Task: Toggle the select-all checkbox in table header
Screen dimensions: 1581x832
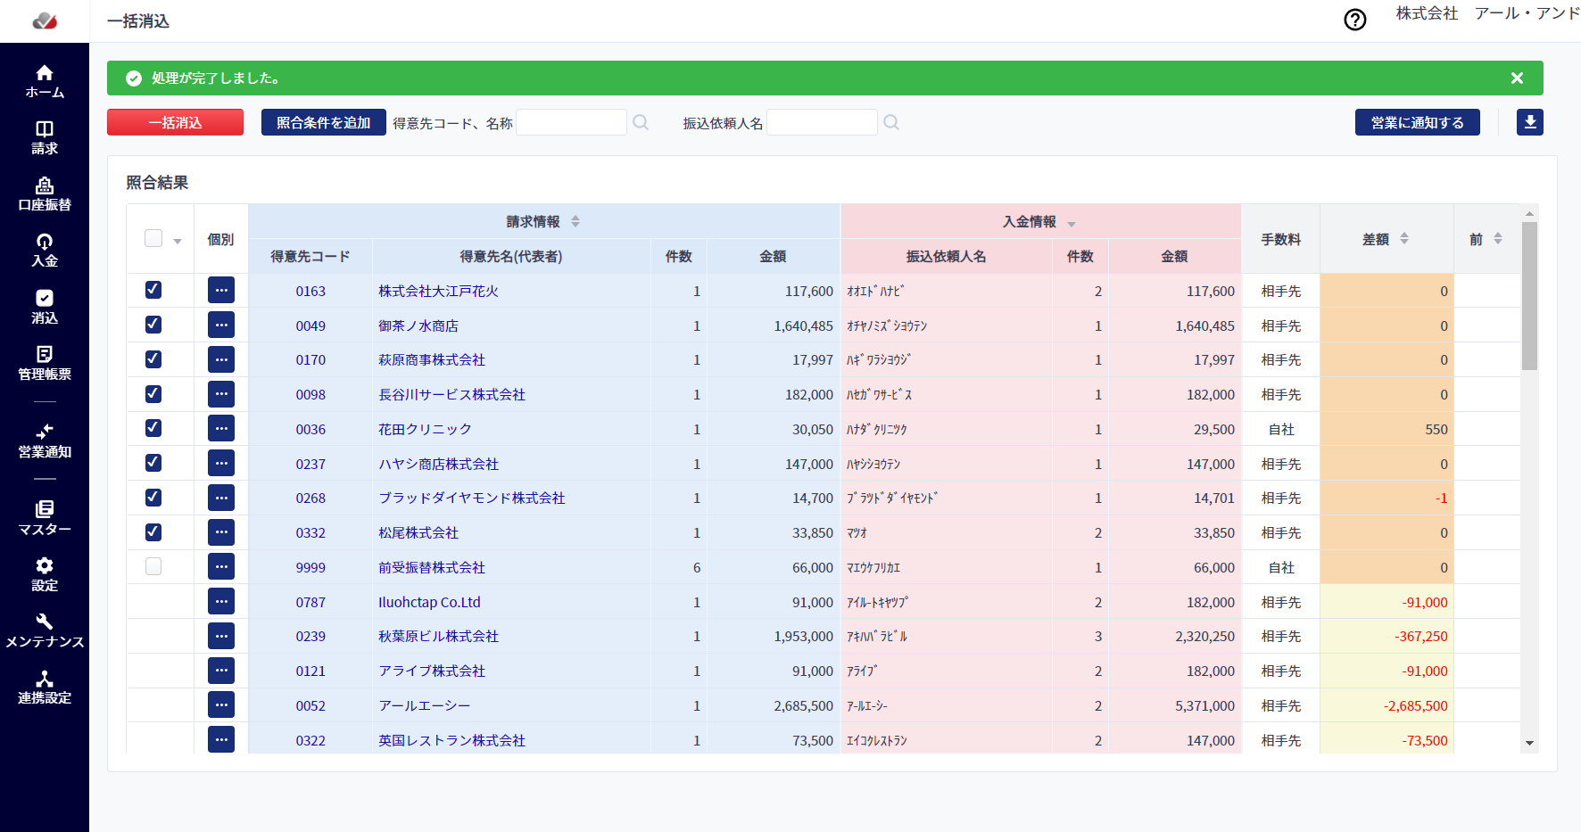Action: [153, 238]
